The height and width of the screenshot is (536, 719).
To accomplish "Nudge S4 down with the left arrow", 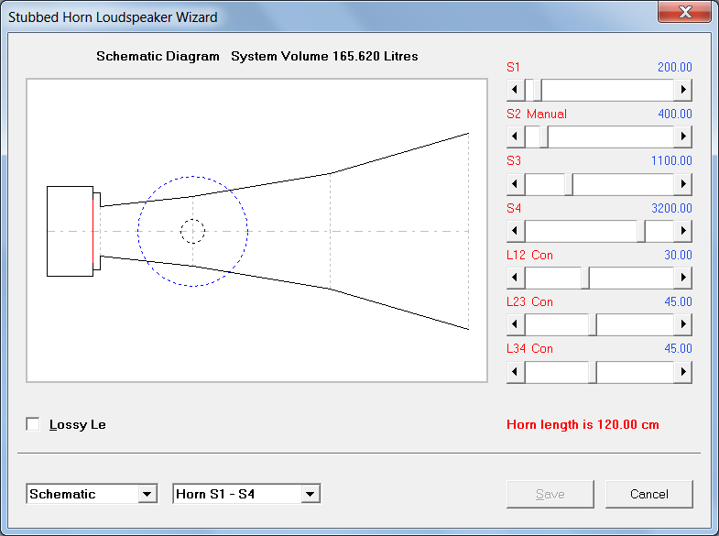I will (516, 231).
